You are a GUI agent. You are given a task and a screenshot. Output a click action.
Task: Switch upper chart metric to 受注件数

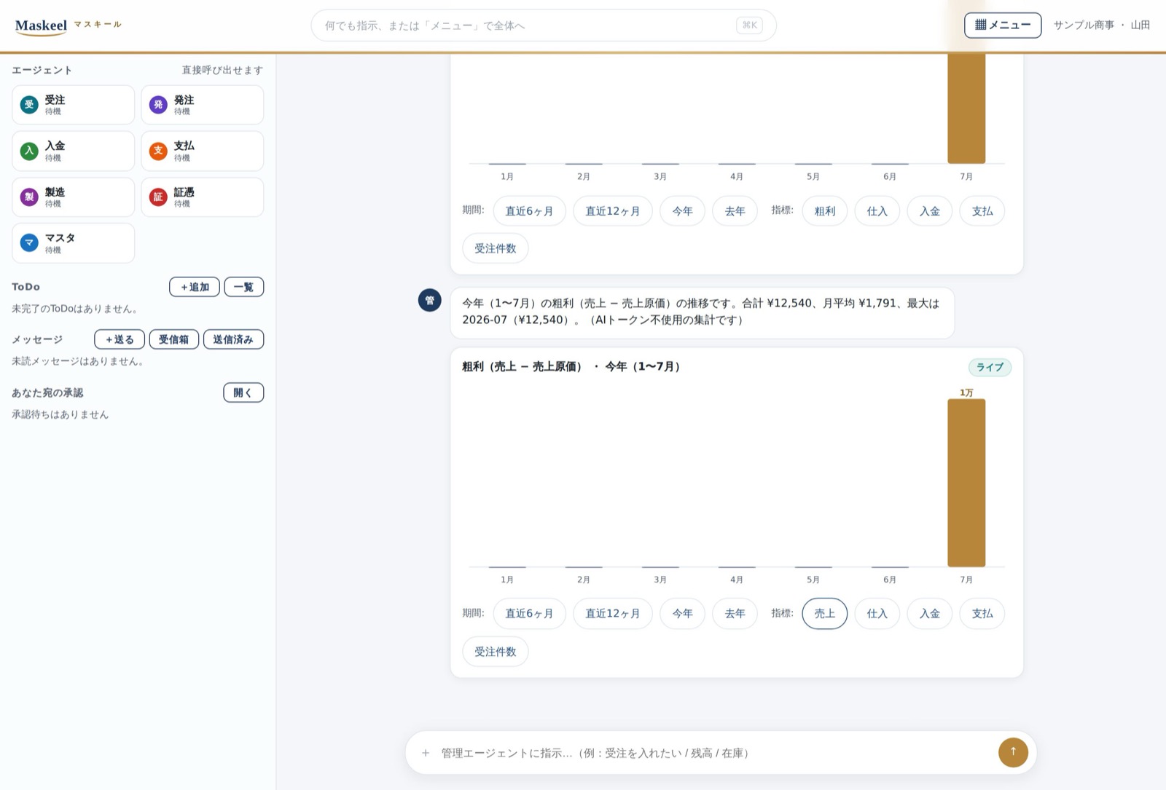[496, 248]
